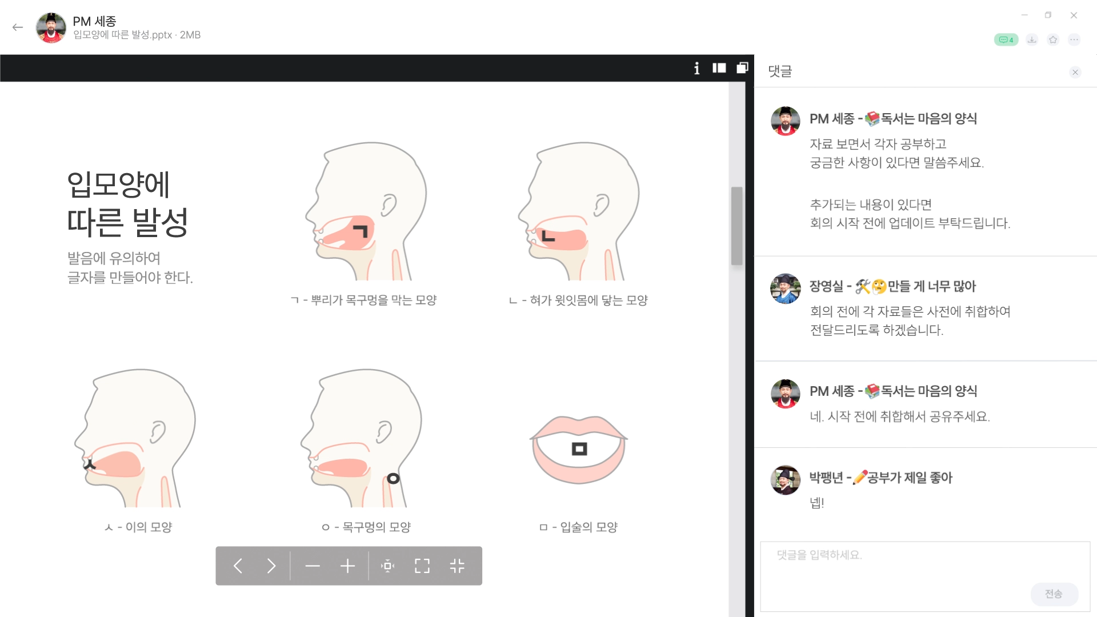The image size is (1097, 617).
Task: Show document info from viewer bar
Action: (x=696, y=68)
